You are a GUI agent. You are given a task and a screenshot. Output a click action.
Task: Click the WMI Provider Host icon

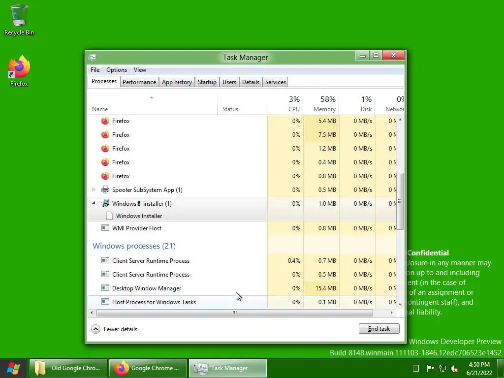pyautogui.click(x=105, y=228)
